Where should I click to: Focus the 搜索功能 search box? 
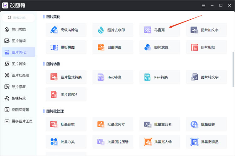tap(18, 18)
